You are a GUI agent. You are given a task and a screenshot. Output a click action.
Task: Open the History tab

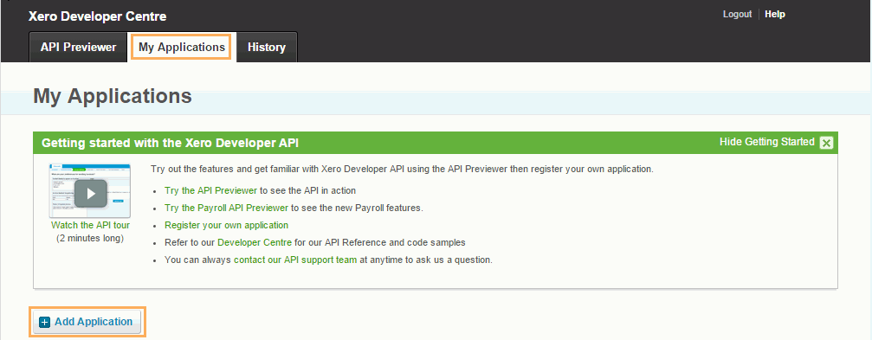tap(267, 48)
